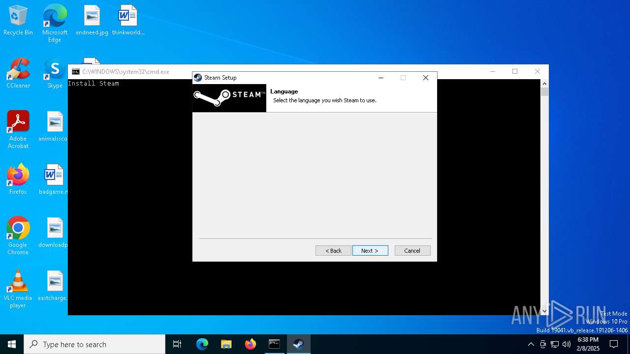The image size is (630, 354).
Task: Launch Edge from the taskbar
Action: click(202, 344)
